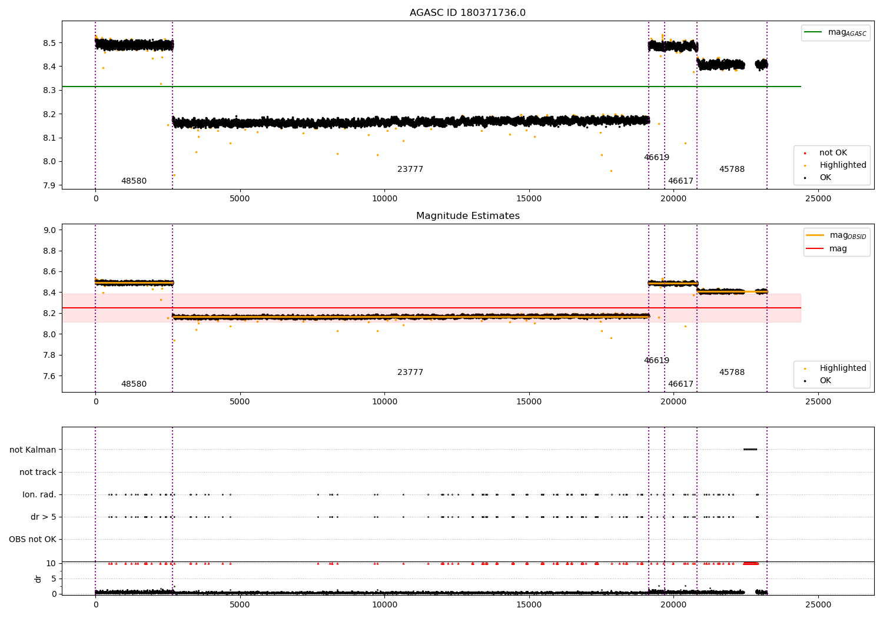Screen dimensions: 883x618
Task: Click the 9.0 tick on Magnitude Estimates axis
Action: pyautogui.click(x=50, y=230)
